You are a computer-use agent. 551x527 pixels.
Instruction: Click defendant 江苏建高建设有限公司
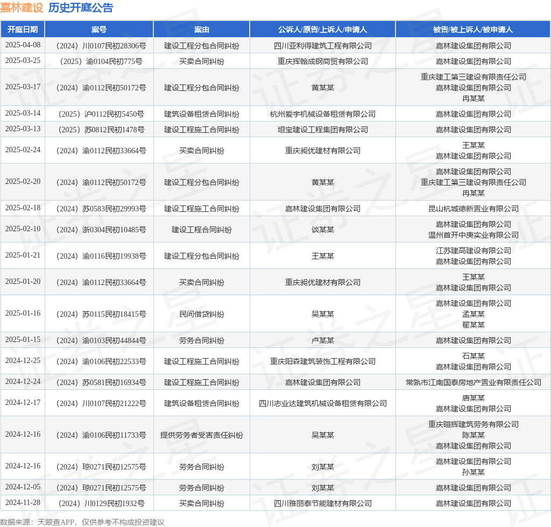tap(474, 251)
